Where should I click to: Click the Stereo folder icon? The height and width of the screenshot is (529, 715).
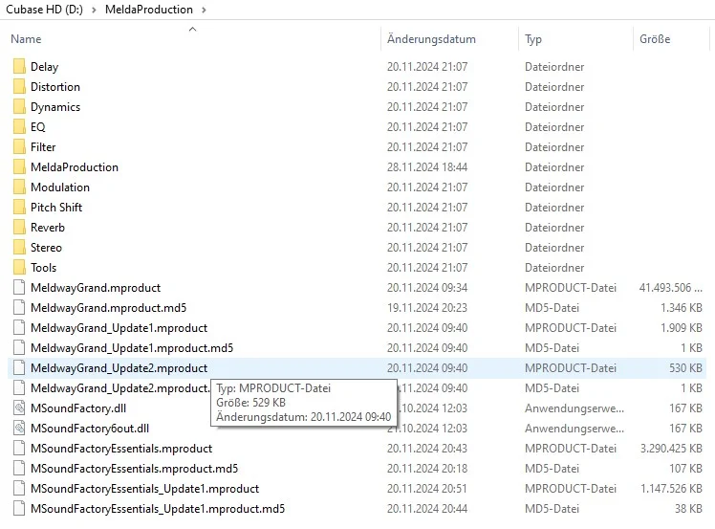click(19, 248)
